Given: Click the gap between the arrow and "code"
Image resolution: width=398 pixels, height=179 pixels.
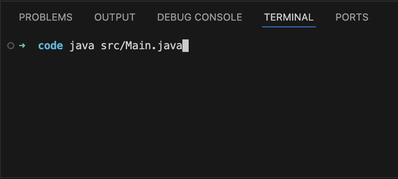Looking at the screenshot, I should click(32, 46).
